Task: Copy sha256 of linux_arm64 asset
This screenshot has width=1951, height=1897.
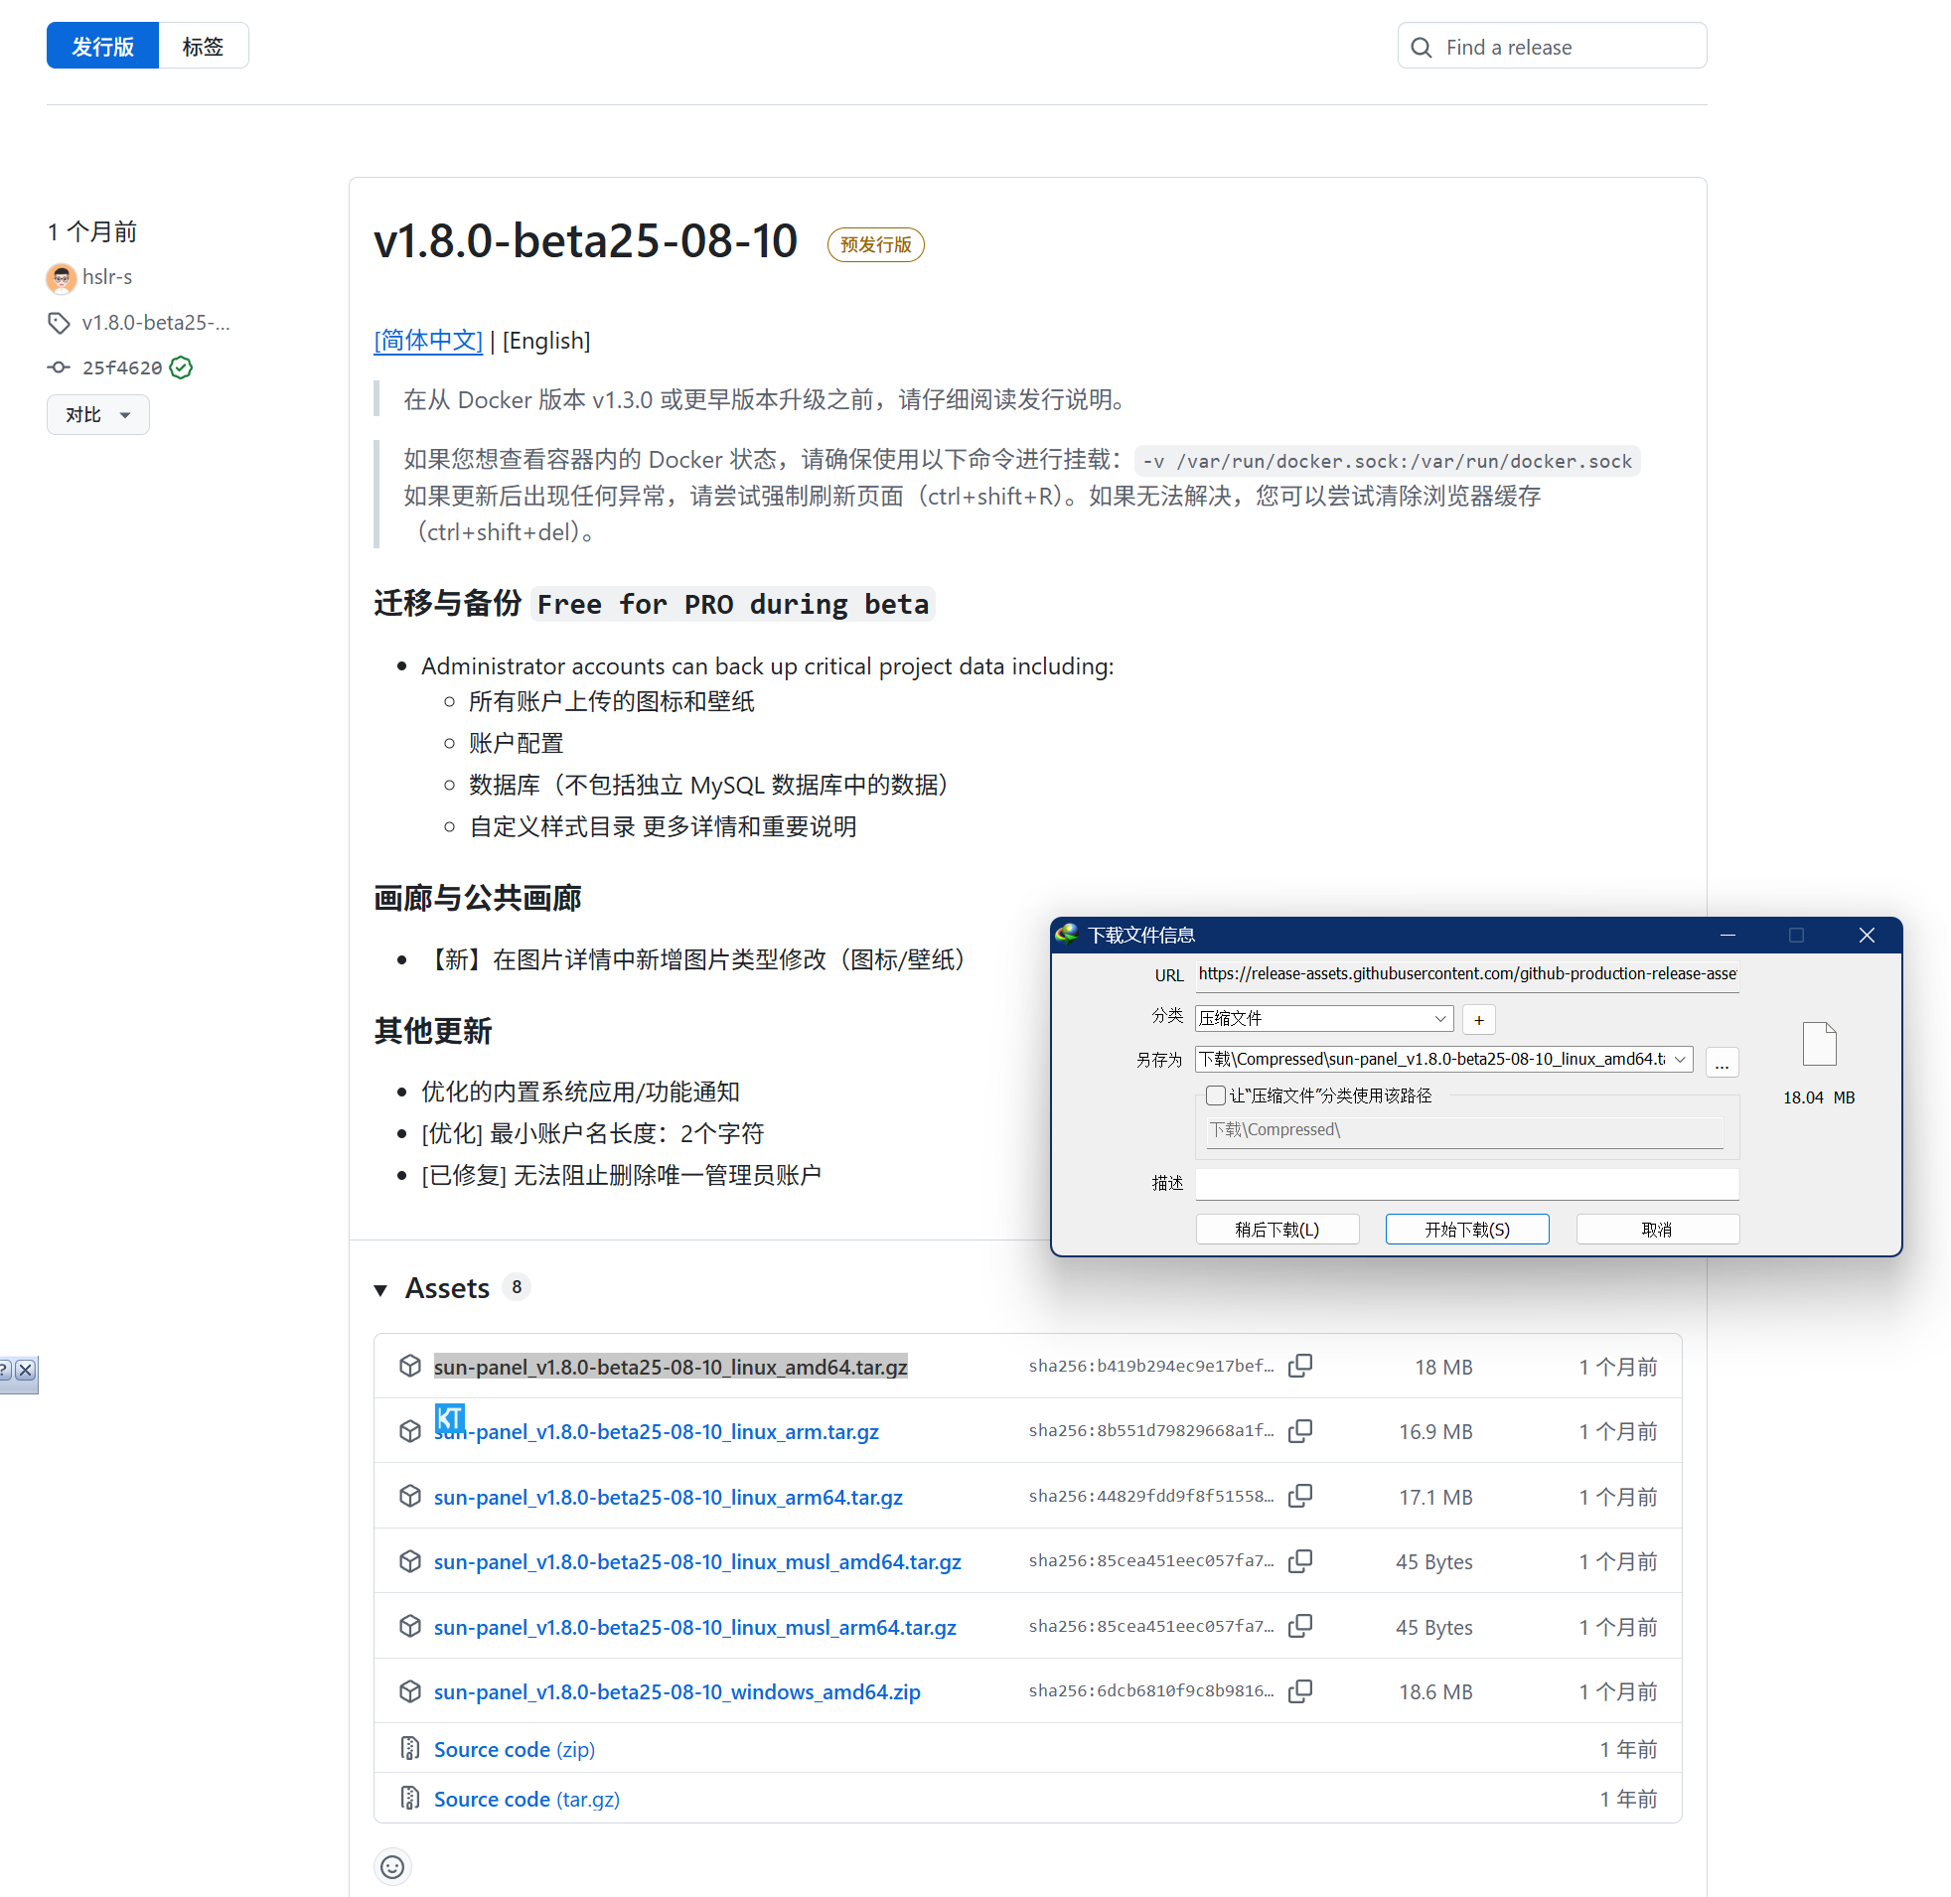Action: pos(1299,1496)
